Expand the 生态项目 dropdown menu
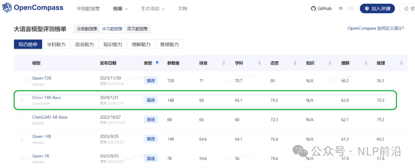This screenshot has height=168, width=415. click(153, 9)
